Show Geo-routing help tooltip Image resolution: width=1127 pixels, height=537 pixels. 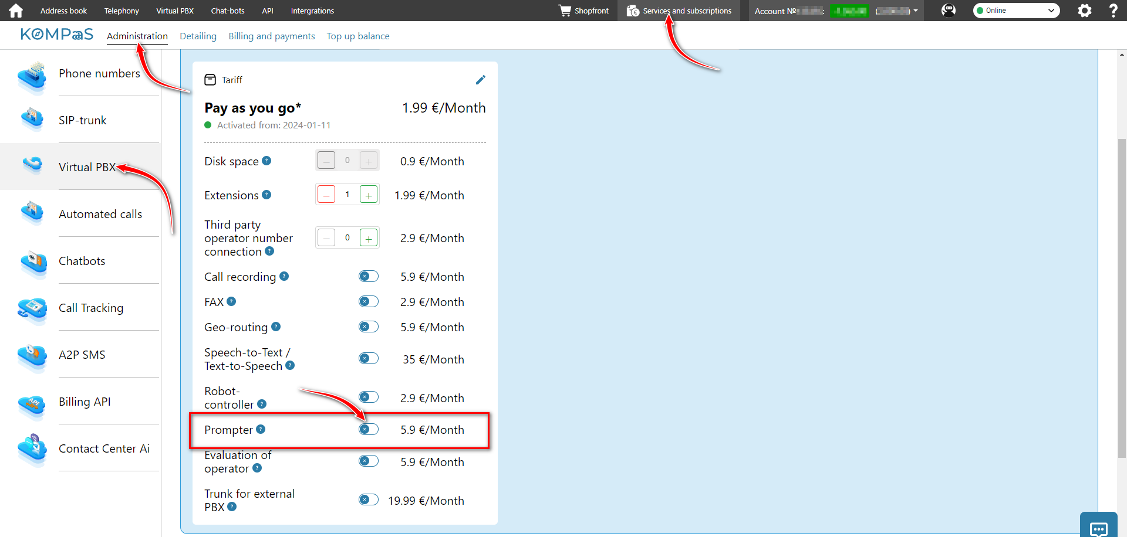(x=276, y=327)
